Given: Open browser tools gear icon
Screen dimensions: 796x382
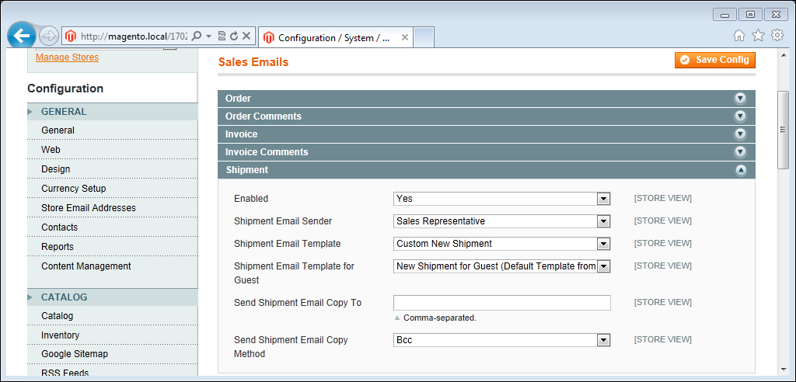Looking at the screenshot, I should [x=777, y=36].
